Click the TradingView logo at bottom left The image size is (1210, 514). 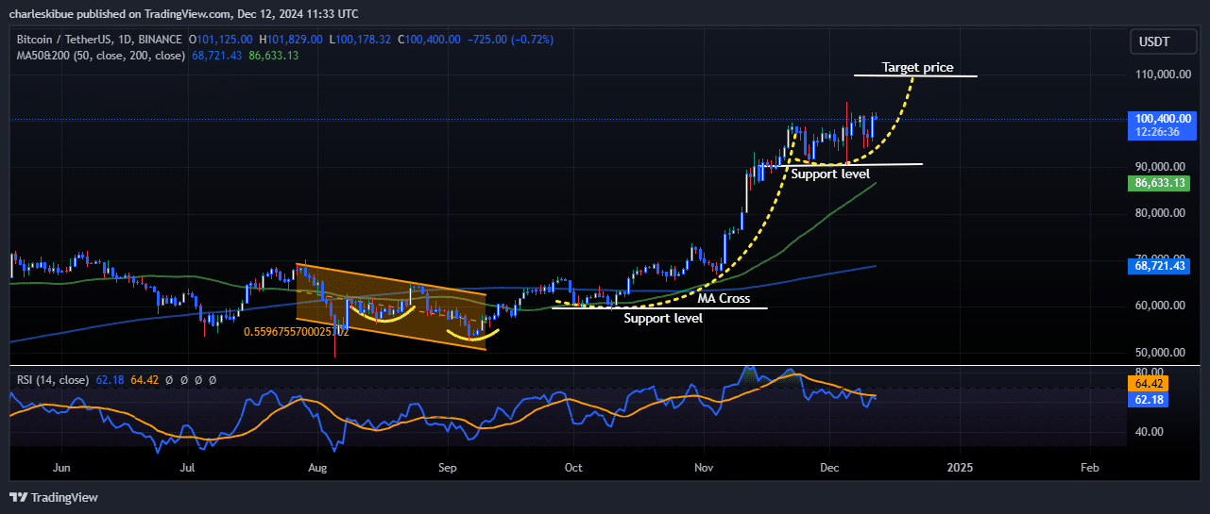(54, 497)
